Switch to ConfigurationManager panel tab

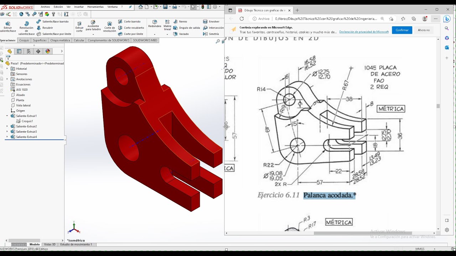coord(28,51)
